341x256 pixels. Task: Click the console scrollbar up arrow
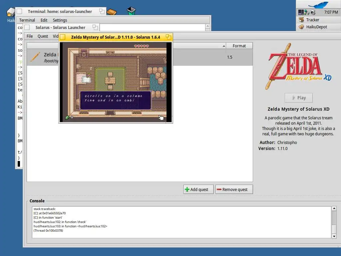pos(334,209)
